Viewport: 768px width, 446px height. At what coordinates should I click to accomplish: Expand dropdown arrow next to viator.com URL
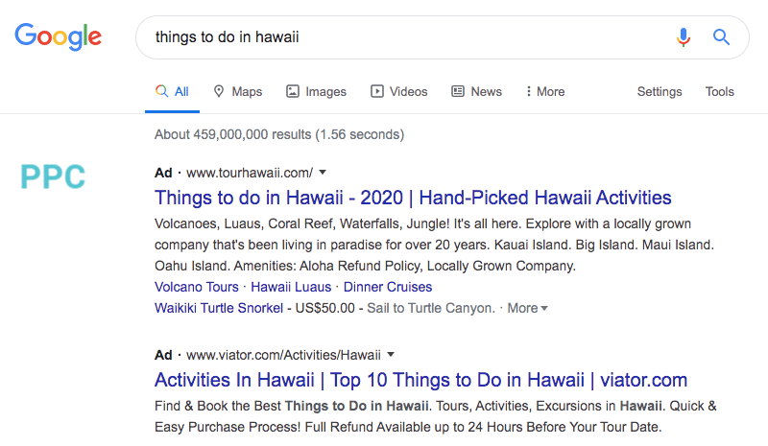(x=391, y=355)
